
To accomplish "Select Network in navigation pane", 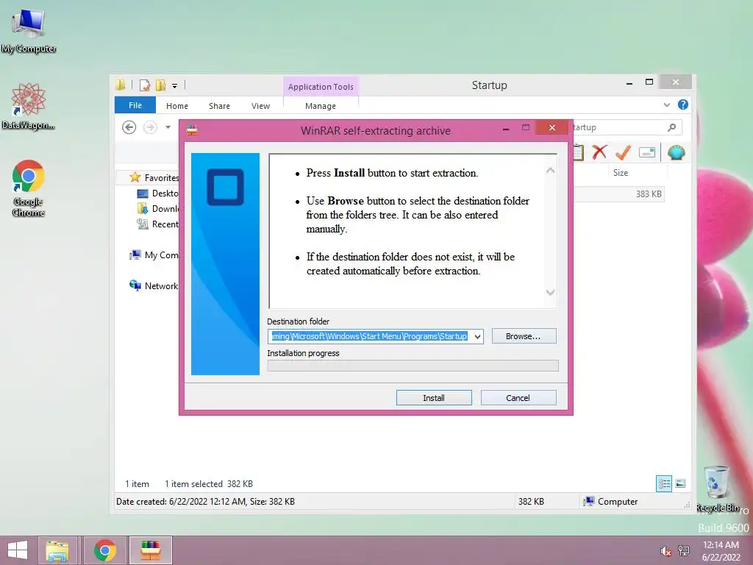I will [154, 286].
